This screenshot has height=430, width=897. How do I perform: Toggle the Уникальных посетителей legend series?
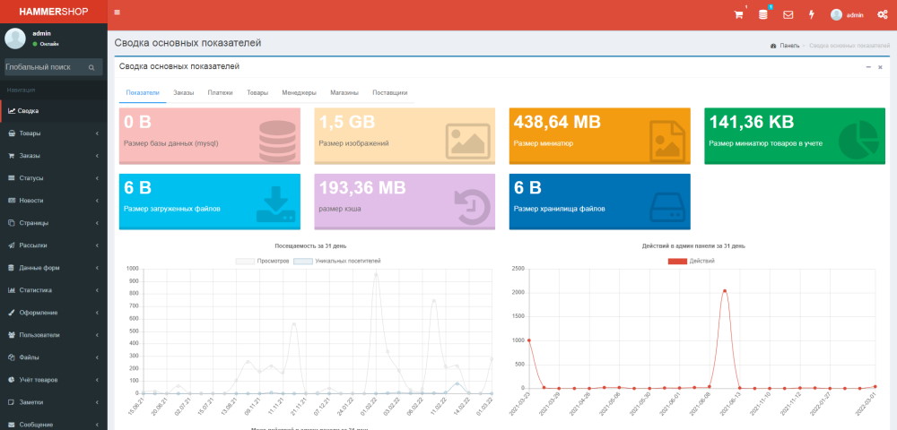click(337, 261)
